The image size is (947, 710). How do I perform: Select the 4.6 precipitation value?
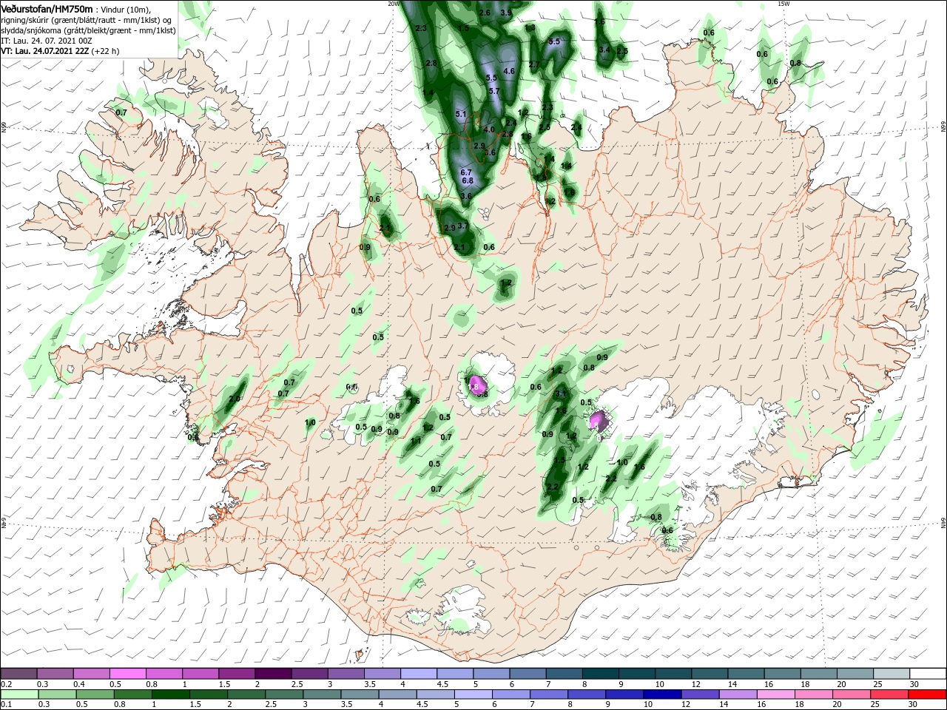[x=509, y=71]
